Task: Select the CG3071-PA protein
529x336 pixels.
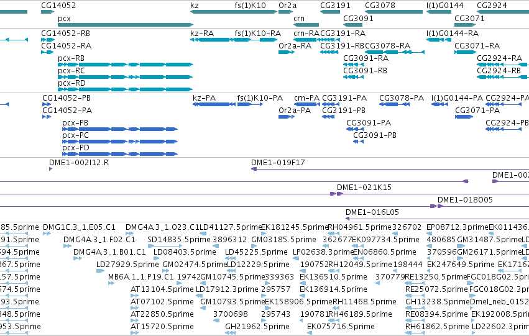Action: [464, 117]
